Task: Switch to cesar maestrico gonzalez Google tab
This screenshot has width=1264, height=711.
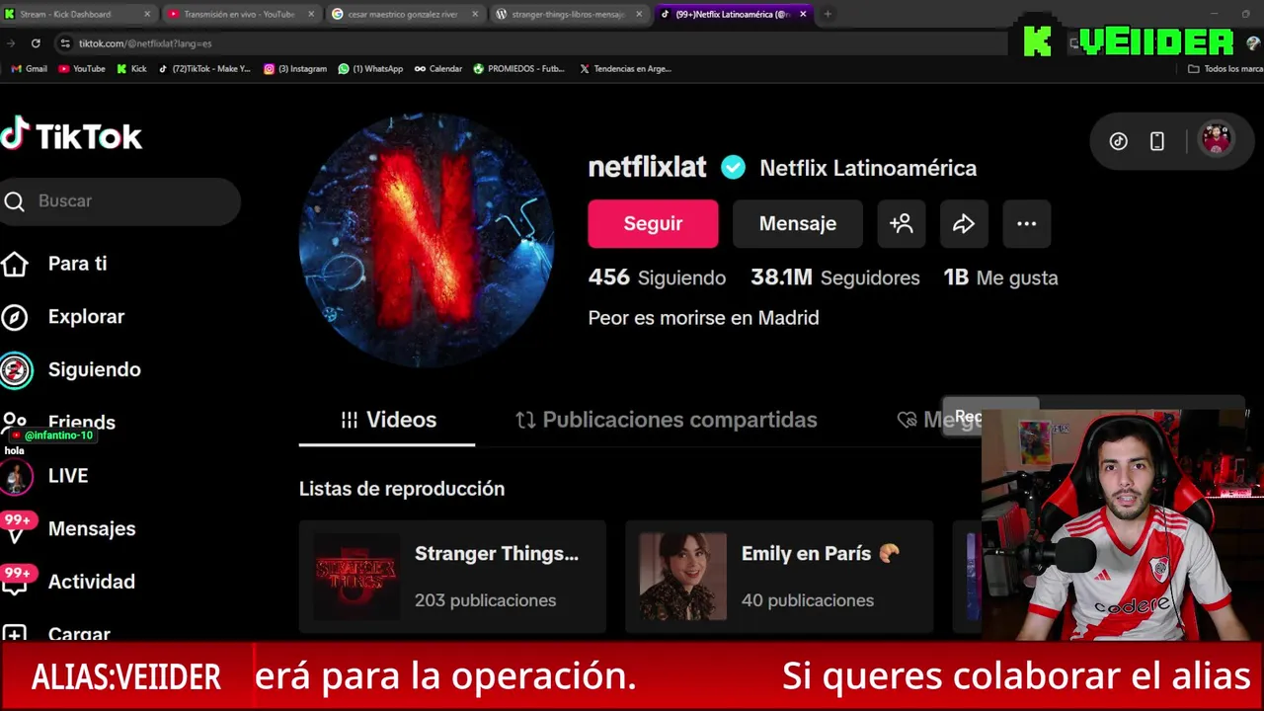Action: click(404, 14)
